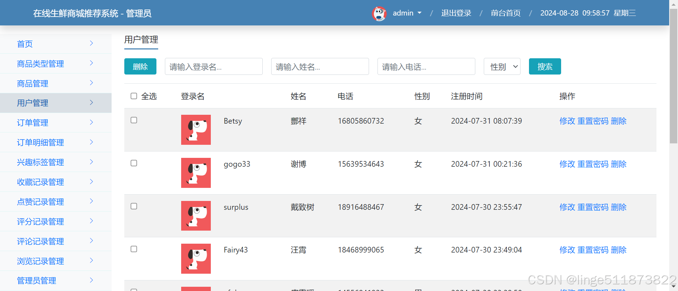
Task: Expand chevron next to 兴趣标签管理
Action: pyautogui.click(x=91, y=162)
